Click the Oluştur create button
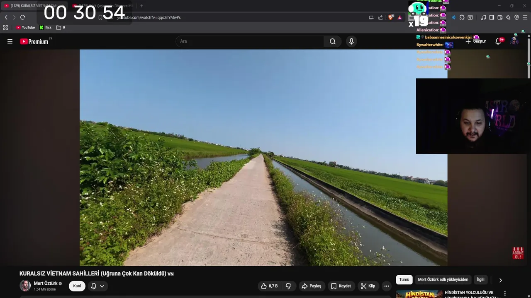531x298 pixels. 476,41
